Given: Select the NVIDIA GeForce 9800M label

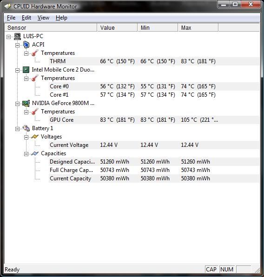Looking at the screenshot, I should [63, 103].
